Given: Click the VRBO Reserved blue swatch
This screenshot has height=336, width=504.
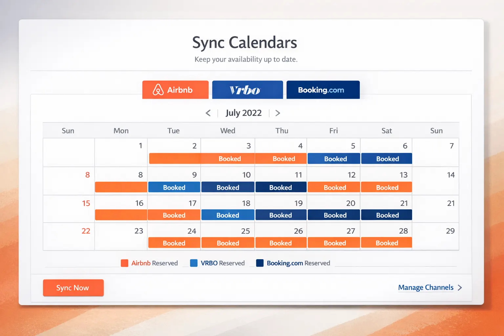Looking at the screenshot, I should (x=194, y=263).
